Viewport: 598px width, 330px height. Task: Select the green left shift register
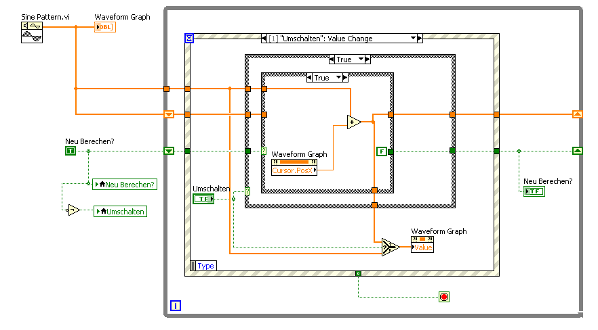169,151
